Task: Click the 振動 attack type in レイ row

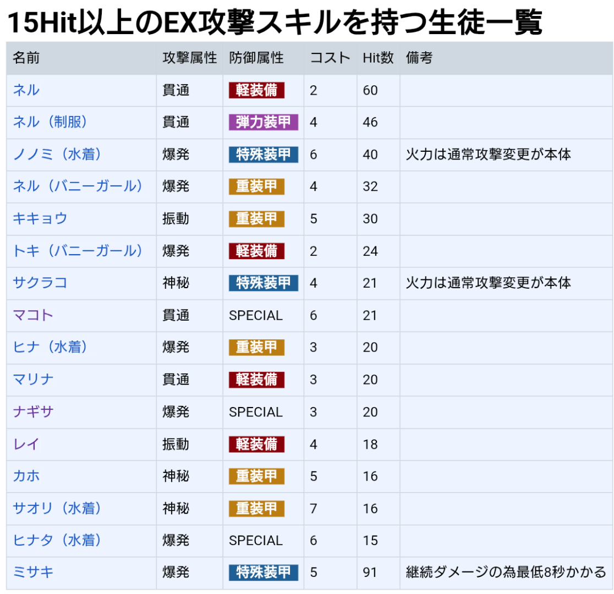Action: (176, 444)
